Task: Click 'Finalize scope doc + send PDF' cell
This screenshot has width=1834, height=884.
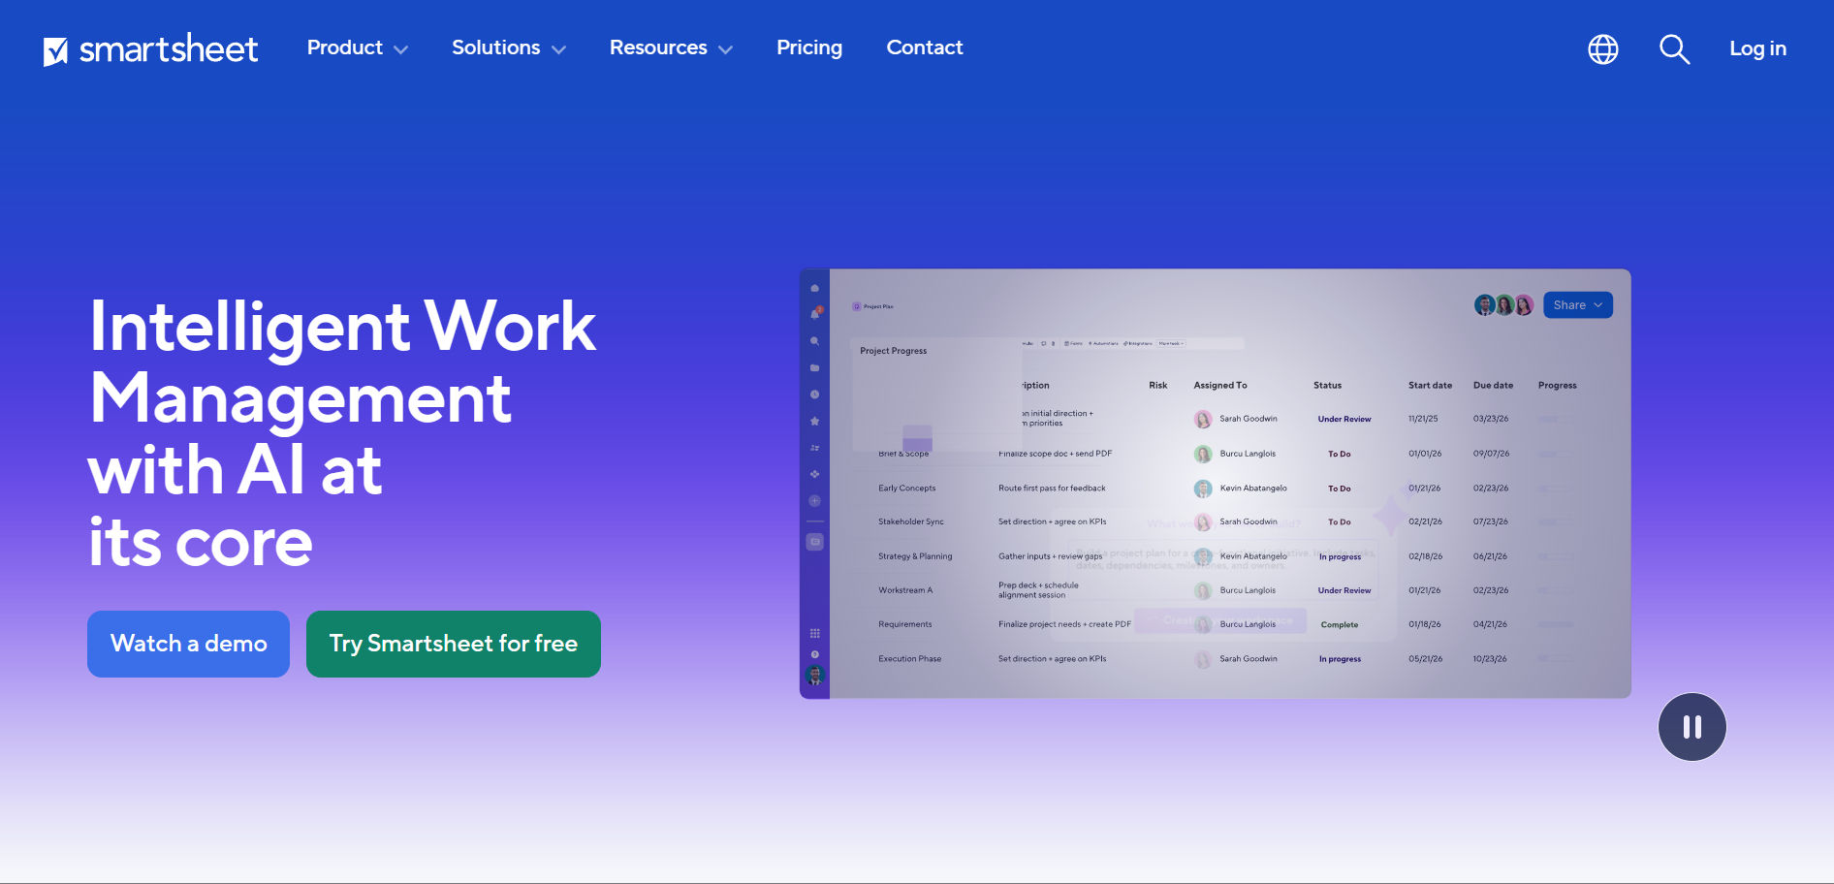Action: click(1056, 454)
